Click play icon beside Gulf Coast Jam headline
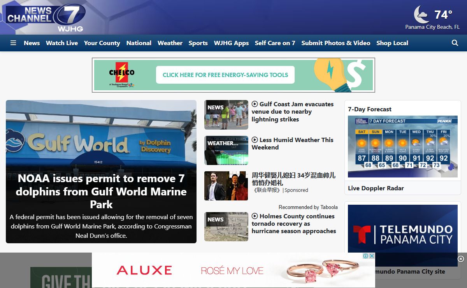The width and height of the screenshot is (467, 288). (x=255, y=104)
